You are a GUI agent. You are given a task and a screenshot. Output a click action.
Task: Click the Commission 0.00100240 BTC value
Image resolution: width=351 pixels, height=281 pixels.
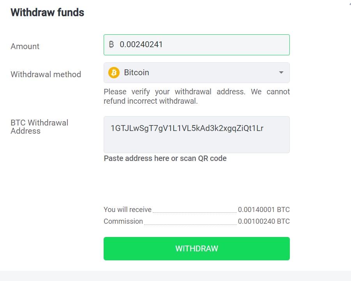264,221
